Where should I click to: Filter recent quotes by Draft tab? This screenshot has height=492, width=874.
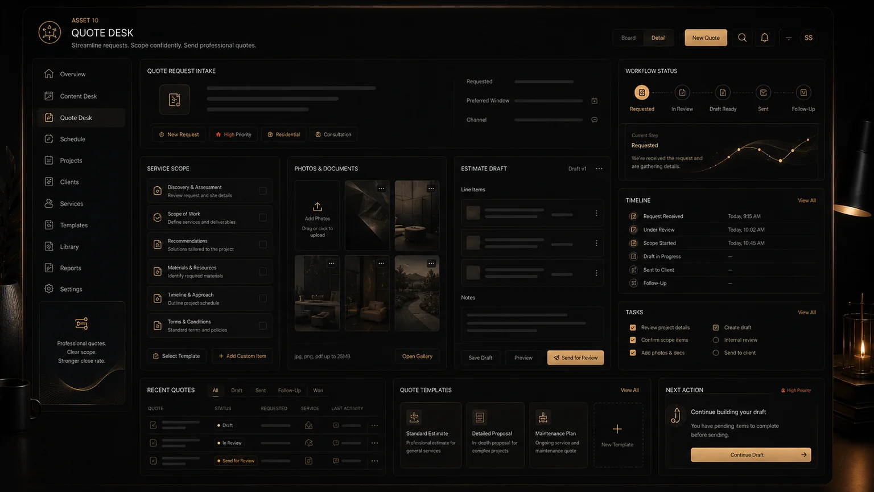tap(237, 391)
